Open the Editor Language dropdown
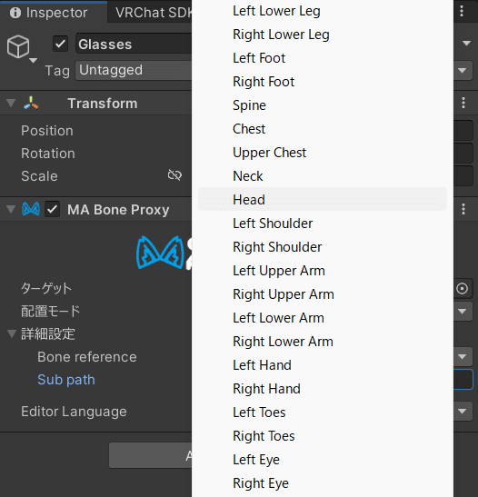The height and width of the screenshot is (497, 478). tap(463, 412)
